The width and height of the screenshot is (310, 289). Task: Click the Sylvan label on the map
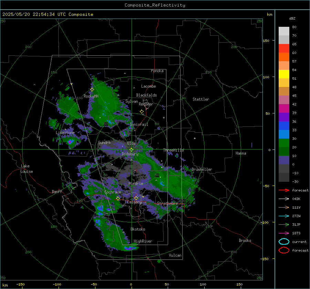(132, 101)
